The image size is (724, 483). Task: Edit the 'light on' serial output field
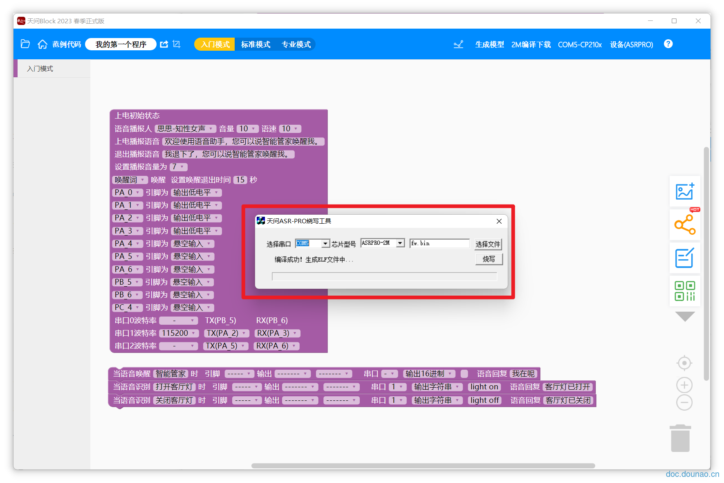tap(484, 387)
